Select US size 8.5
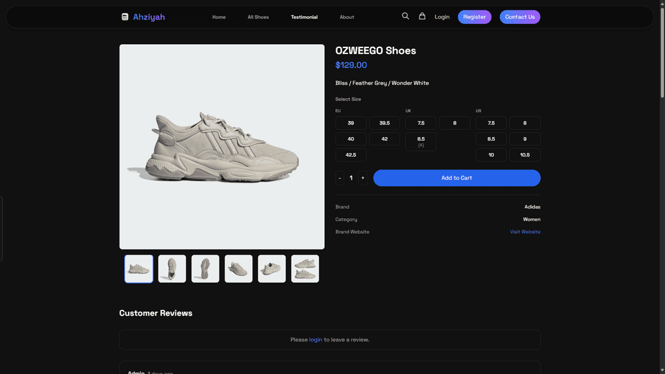Screen dimensions: 665x374 [x=491, y=139]
